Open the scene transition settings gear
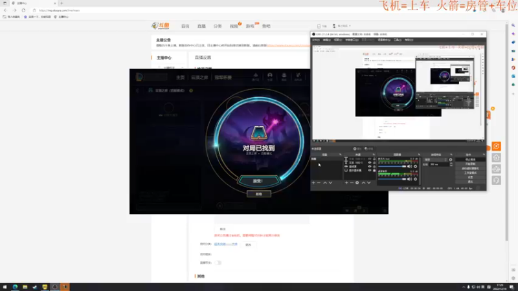This screenshot has width=518, height=291. [451, 160]
